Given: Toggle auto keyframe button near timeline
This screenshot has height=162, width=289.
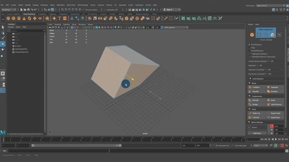Looking at the screenshot, I should point(282,145).
